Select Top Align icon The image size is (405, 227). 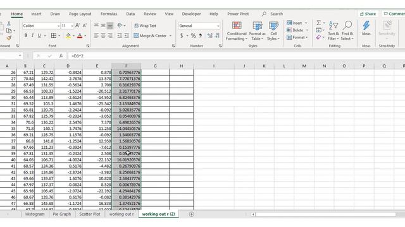pyautogui.click(x=96, y=25)
